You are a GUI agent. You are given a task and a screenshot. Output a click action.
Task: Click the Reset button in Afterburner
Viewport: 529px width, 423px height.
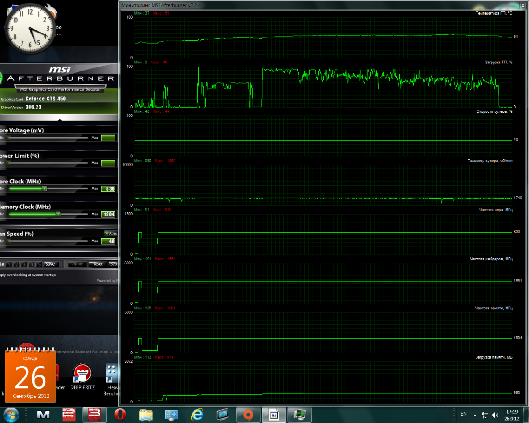tap(97, 264)
